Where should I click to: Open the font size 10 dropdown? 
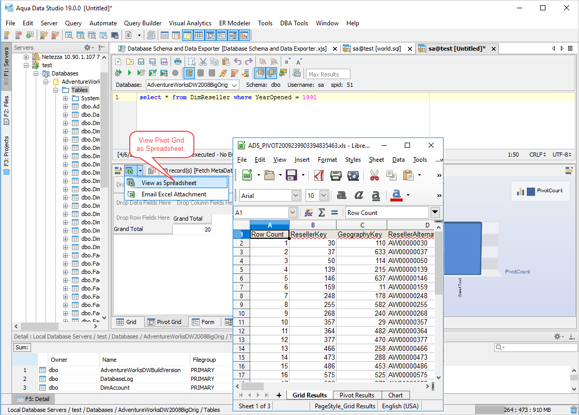tap(324, 195)
